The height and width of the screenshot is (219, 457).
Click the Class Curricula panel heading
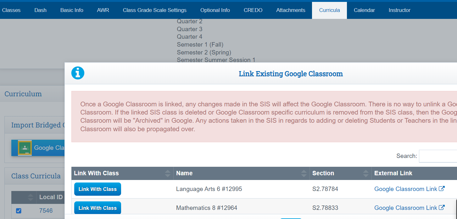(36, 176)
